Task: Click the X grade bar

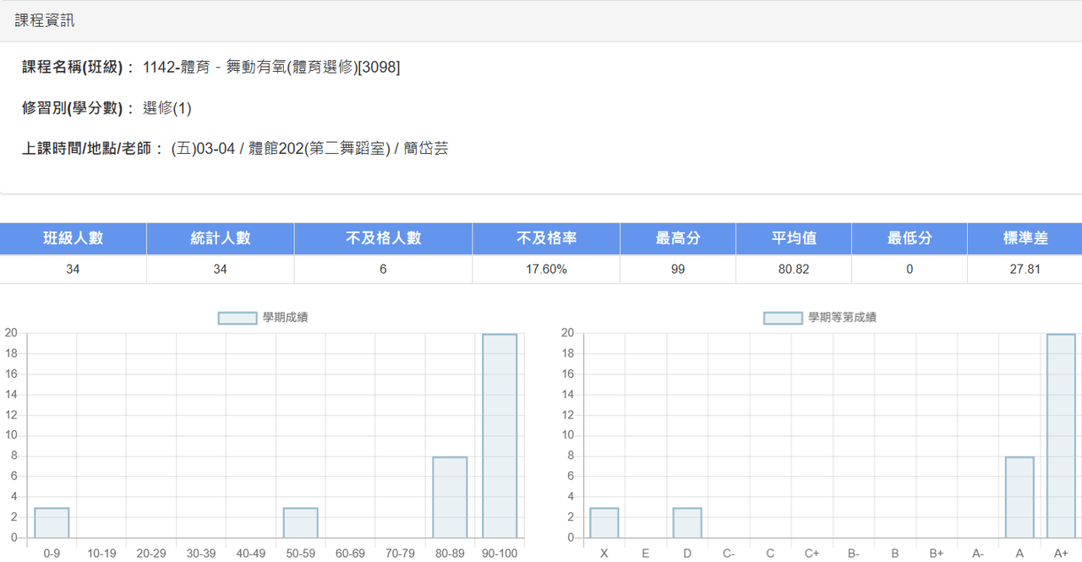Action: (604, 522)
